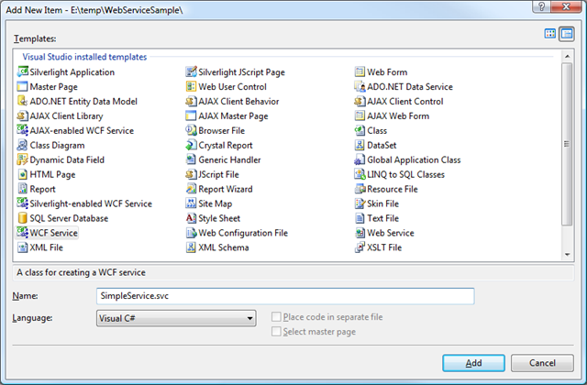
Task: Select the SQL Server Database icon
Action: click(22, 218)
